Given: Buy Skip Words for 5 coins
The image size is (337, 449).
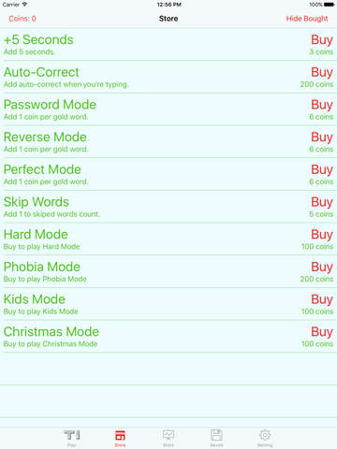Looking at the screenshot, I should click(322, 202).
